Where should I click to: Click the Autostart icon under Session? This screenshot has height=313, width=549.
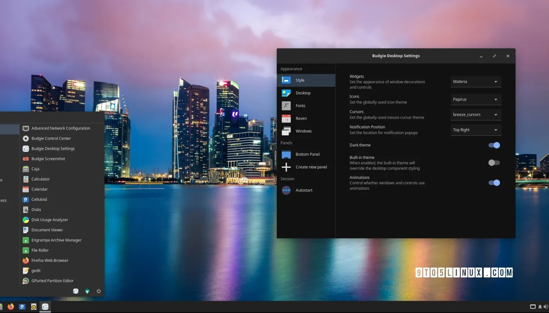point(285,190)
